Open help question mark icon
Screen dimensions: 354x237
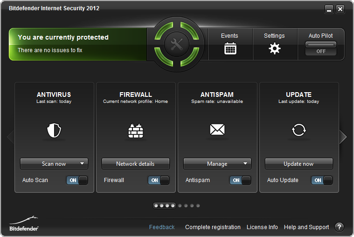(339, 227)
